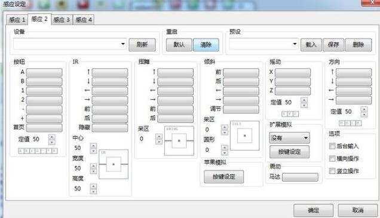Select the 感应 2 tab
This screenshot has width=380, height=218.
[39, 19]
